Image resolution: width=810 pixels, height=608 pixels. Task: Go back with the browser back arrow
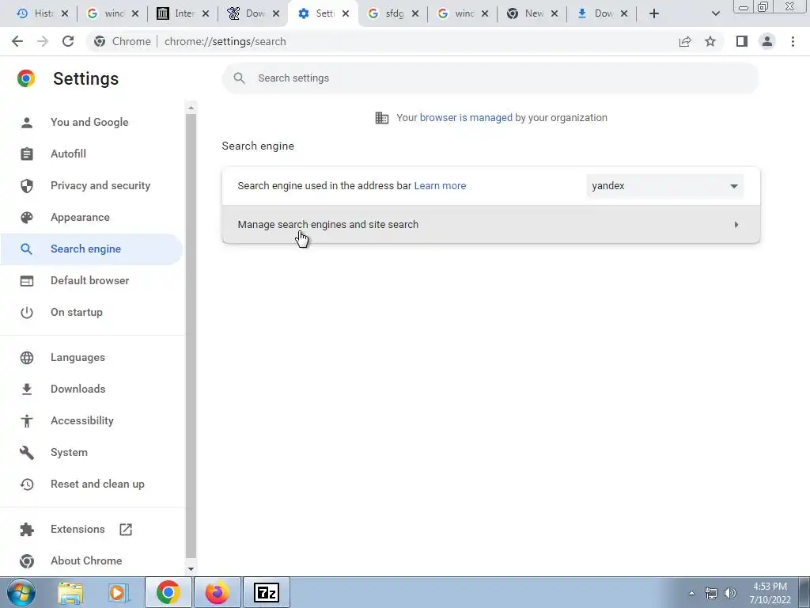click(17, 41)
